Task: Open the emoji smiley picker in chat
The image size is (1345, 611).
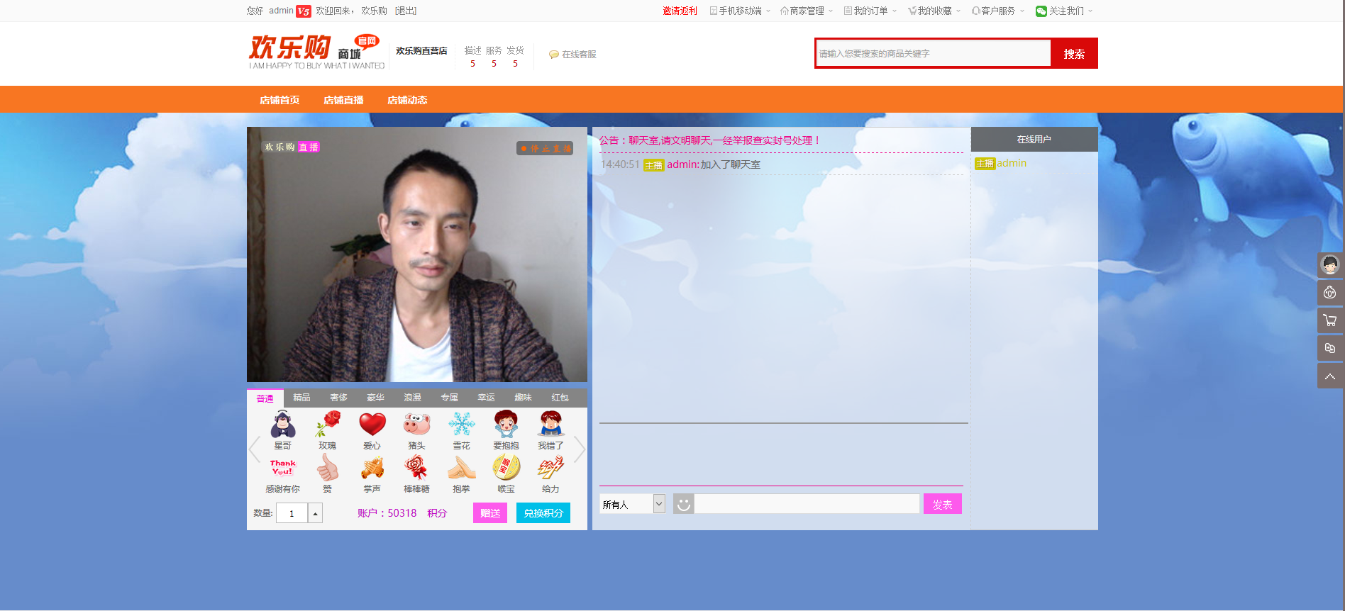Action: coord(683,504)
